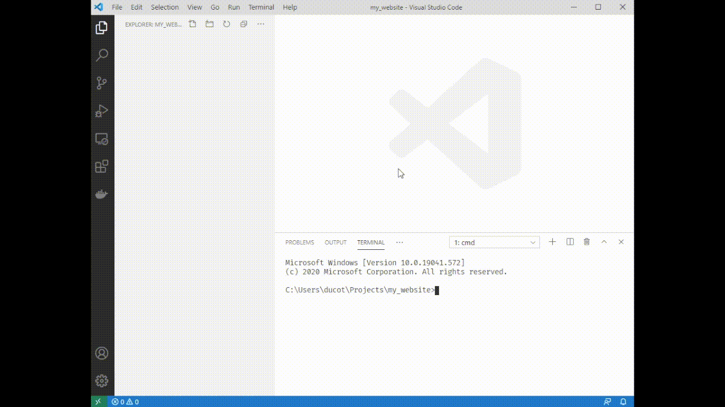
Task: Open the 1: cmd terminal selector
Action: [x=493, y=242]
